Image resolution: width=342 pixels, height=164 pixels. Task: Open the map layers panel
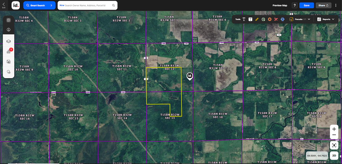click(9, 41)
